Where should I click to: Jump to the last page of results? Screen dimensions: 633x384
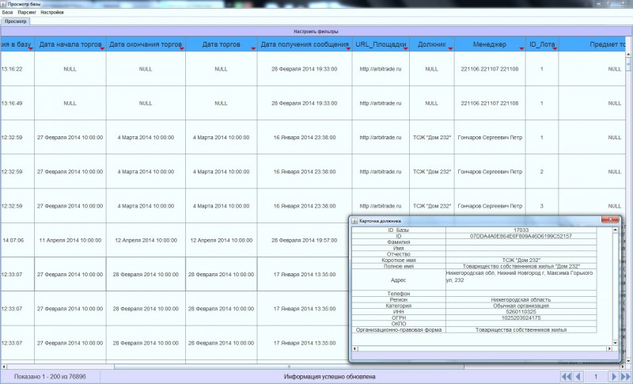tap(625, 377)
